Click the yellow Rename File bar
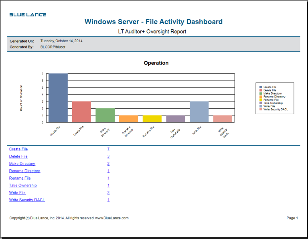The image size is (308, 239). click(x=152, y=119)
